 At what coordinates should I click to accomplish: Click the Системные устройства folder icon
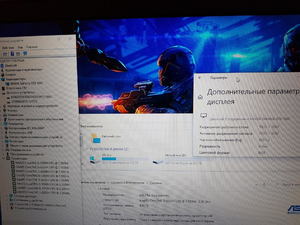click(12, 200)
